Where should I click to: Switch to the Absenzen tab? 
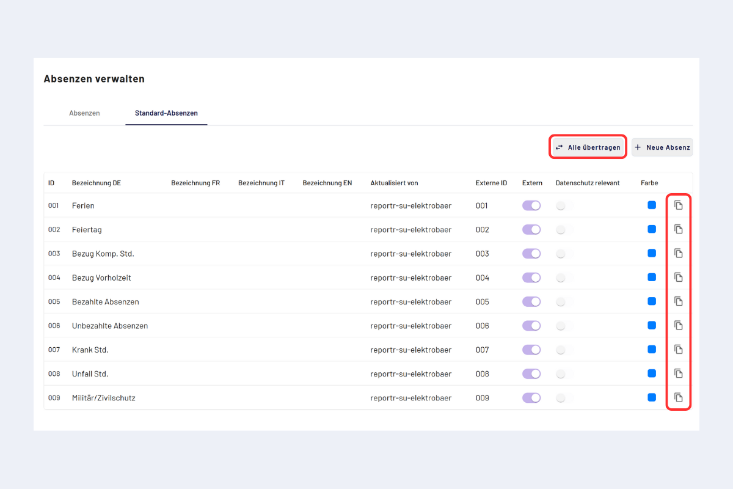pos(84,113)
